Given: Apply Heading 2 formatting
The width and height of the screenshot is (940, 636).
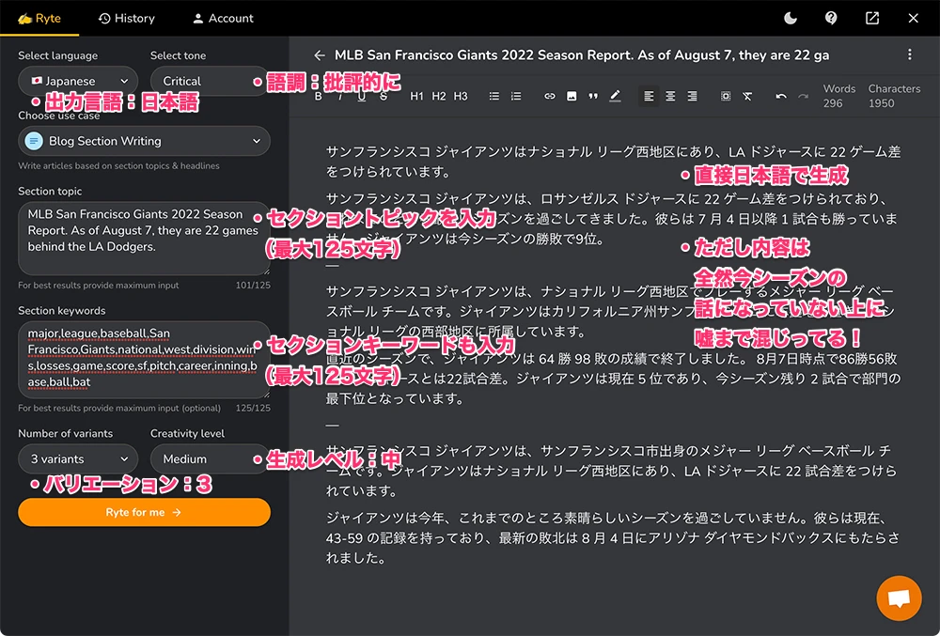Looking at the screenshot, I should [x=439, y=96].
